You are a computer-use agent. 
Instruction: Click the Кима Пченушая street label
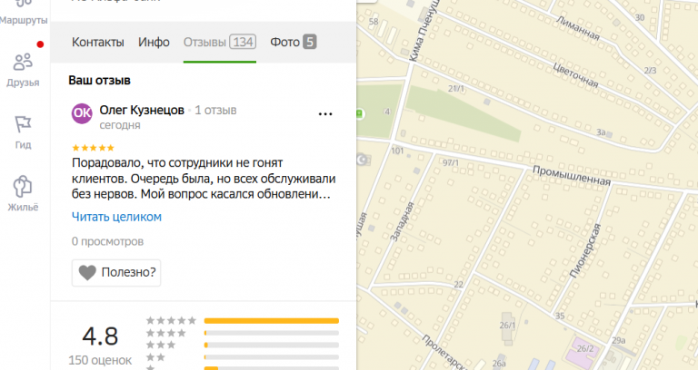[424, 30]
